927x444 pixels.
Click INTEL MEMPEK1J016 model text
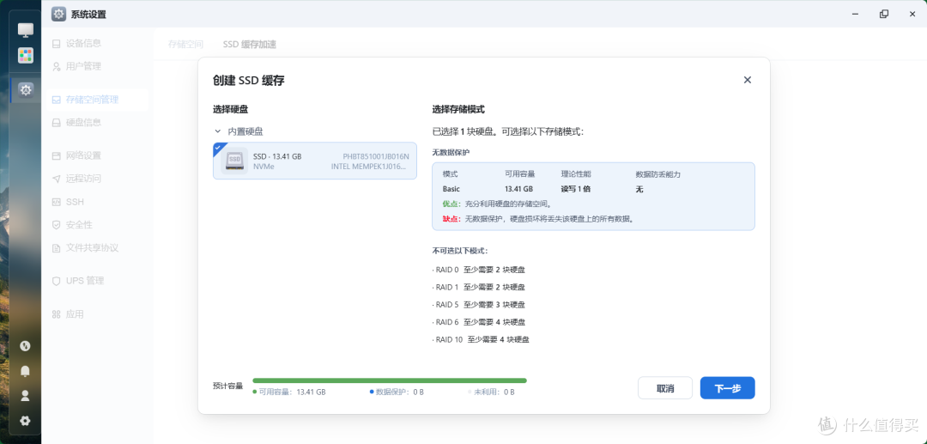pyautogui.click(x=369, y=167)
